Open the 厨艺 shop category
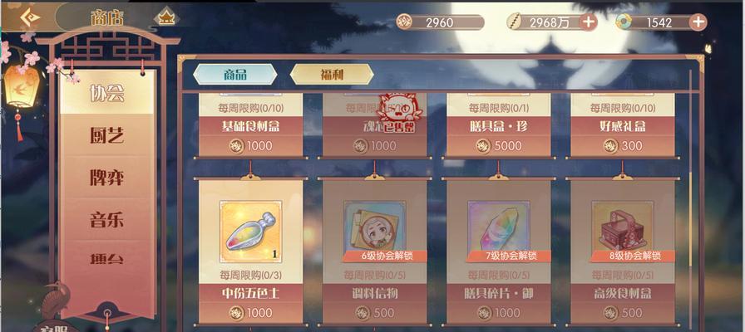 [107, 135]
